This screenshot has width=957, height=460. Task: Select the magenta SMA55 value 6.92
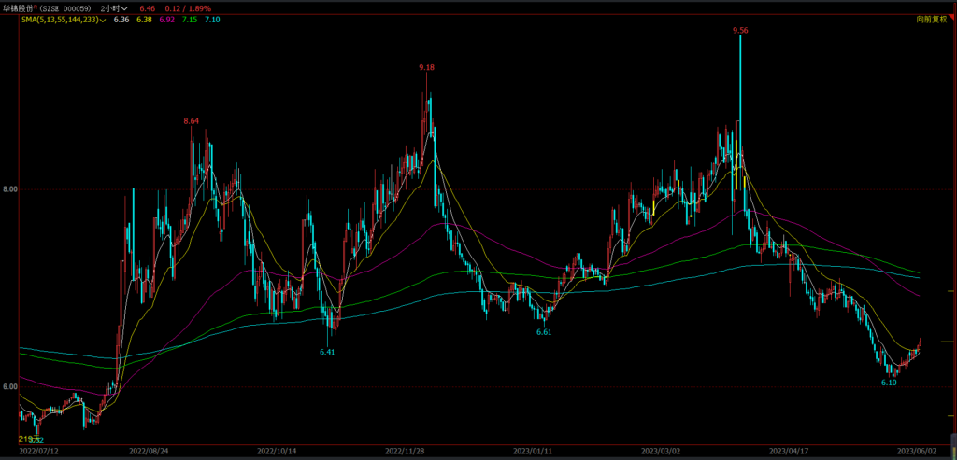[x=166, y=21]
